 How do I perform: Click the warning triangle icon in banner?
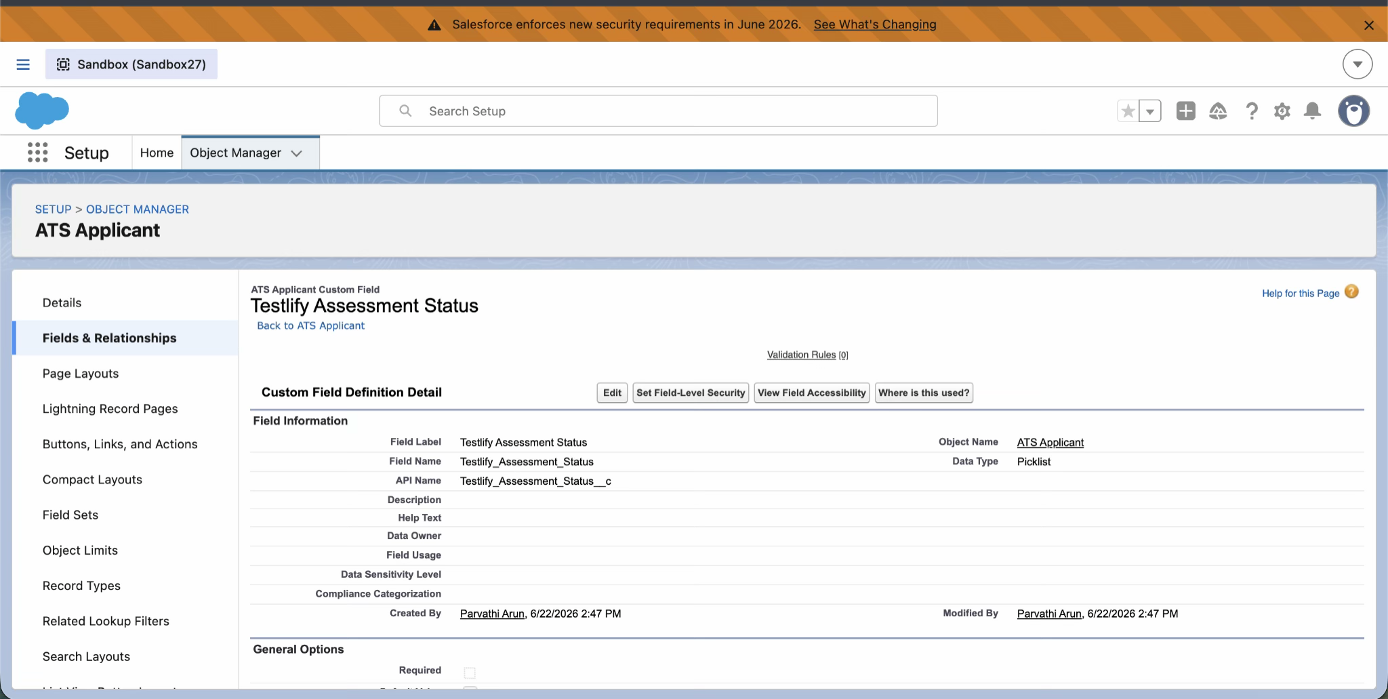click(x=434, y=25)
